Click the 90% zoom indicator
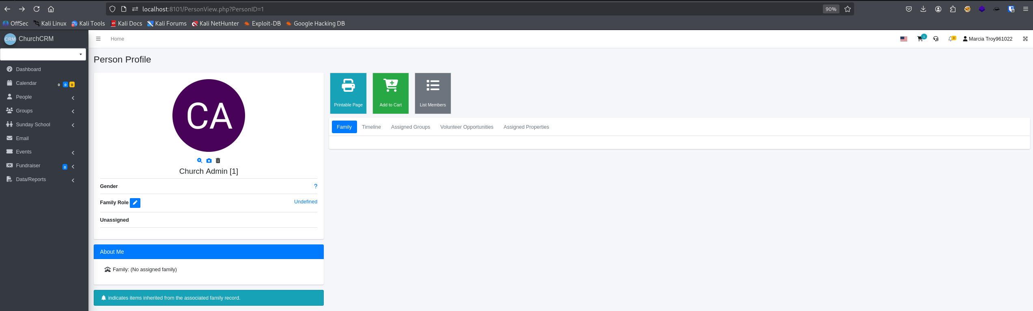The height and width of the screenshot is (311, 1033). (x=831, y=9)
